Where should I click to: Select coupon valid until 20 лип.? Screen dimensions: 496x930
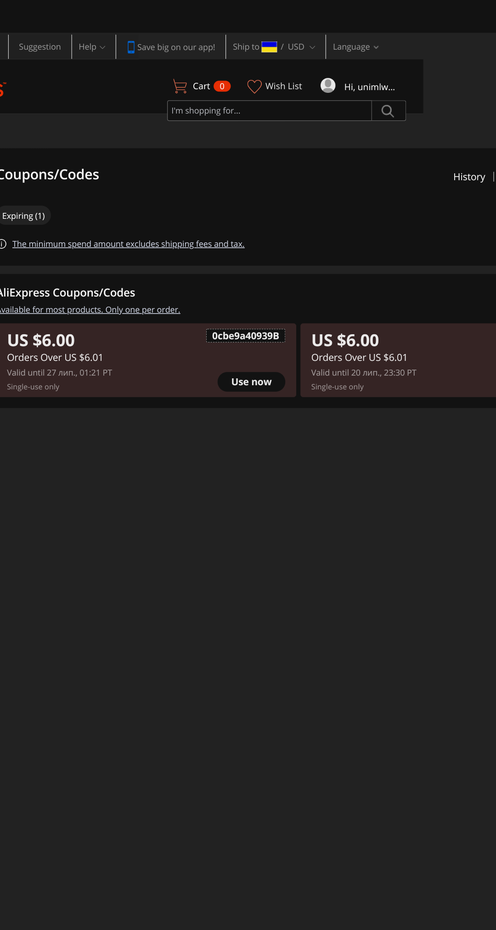click(398, 360)
